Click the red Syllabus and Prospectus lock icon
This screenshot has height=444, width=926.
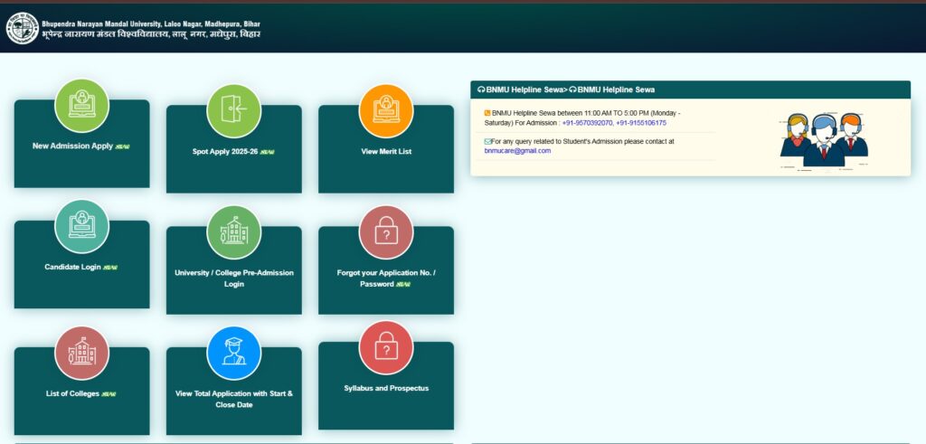386,347
